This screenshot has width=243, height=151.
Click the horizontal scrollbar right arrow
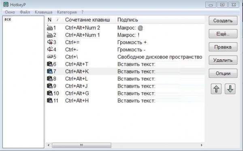201,145
